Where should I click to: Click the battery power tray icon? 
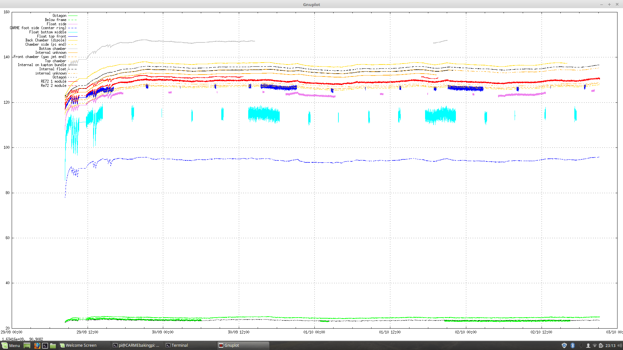click(601, 345)
